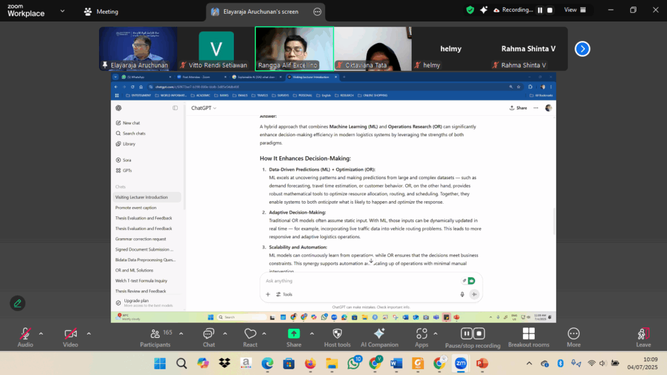
Task: Open the meeting Chat panel
Action: [x=208, y=338]
